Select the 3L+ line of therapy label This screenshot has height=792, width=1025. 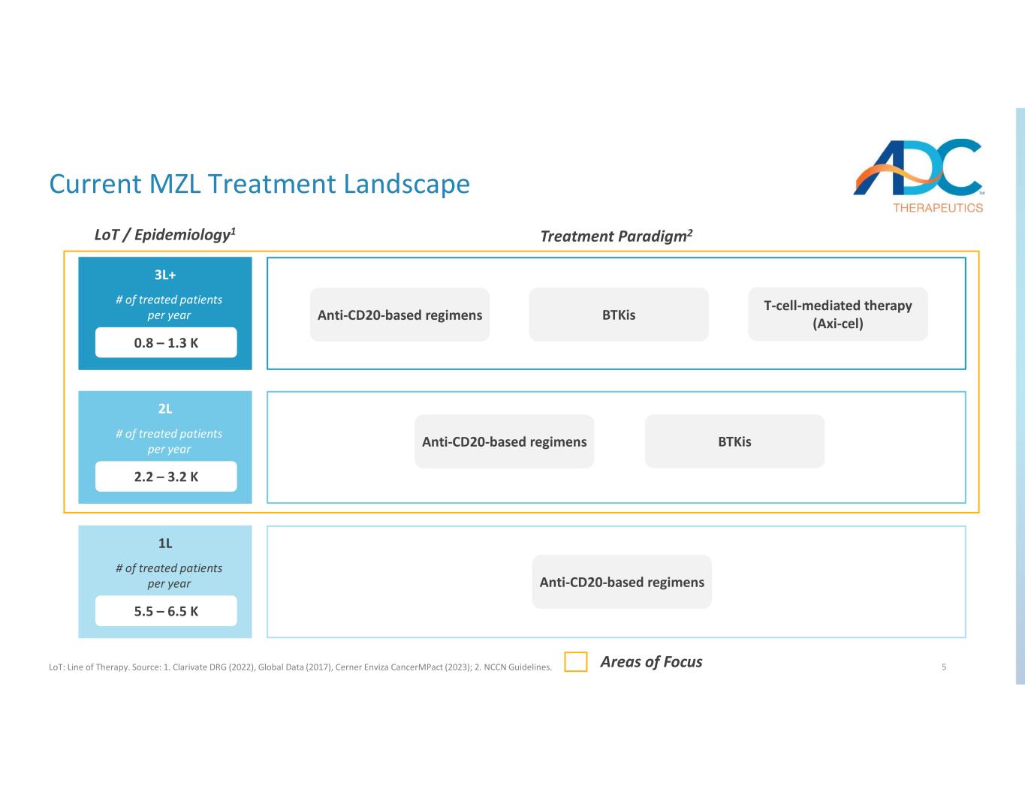pos(165,275)
